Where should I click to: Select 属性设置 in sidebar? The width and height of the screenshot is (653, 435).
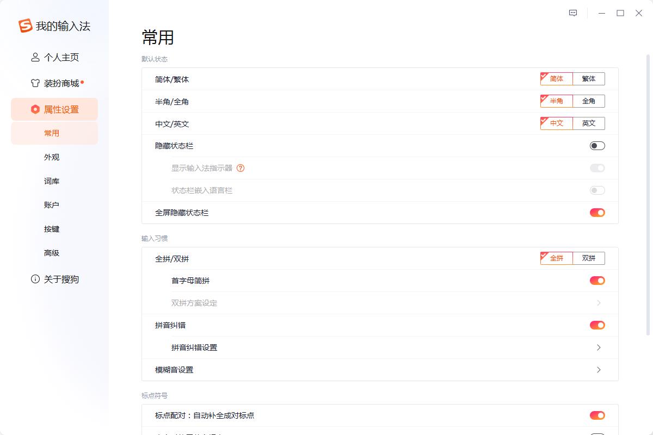point(54,109)
